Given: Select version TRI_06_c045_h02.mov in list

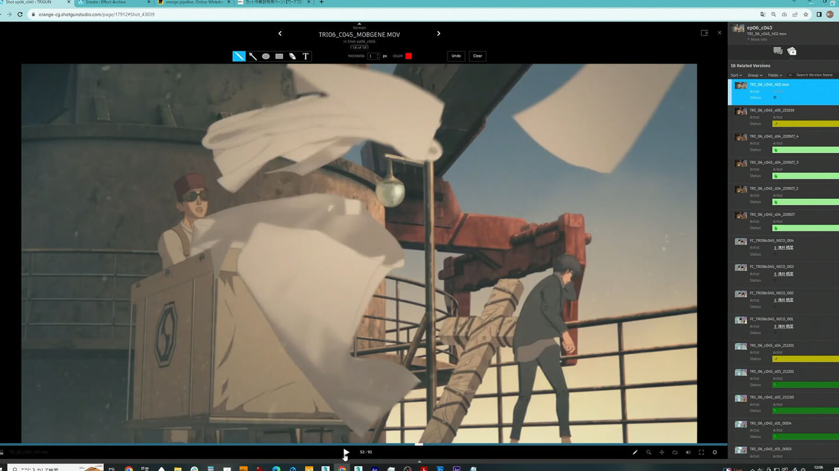Looking at the screenshot, I should pyautogui.click(x=783, y=92).
